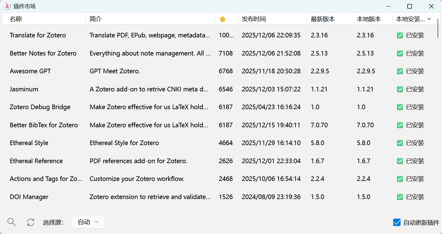This screenshot has height=234, width=442.
Task: Maximize the 插件市场 window
Action: coord(409,6)
